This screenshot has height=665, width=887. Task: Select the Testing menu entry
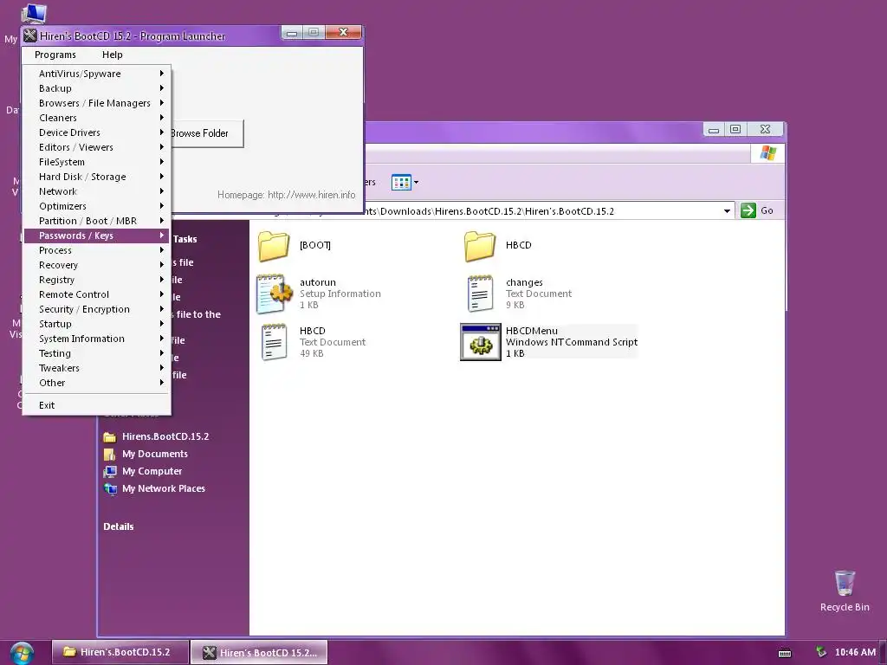96,353
